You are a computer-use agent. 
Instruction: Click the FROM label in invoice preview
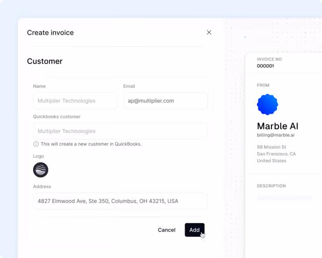(263, 85)
